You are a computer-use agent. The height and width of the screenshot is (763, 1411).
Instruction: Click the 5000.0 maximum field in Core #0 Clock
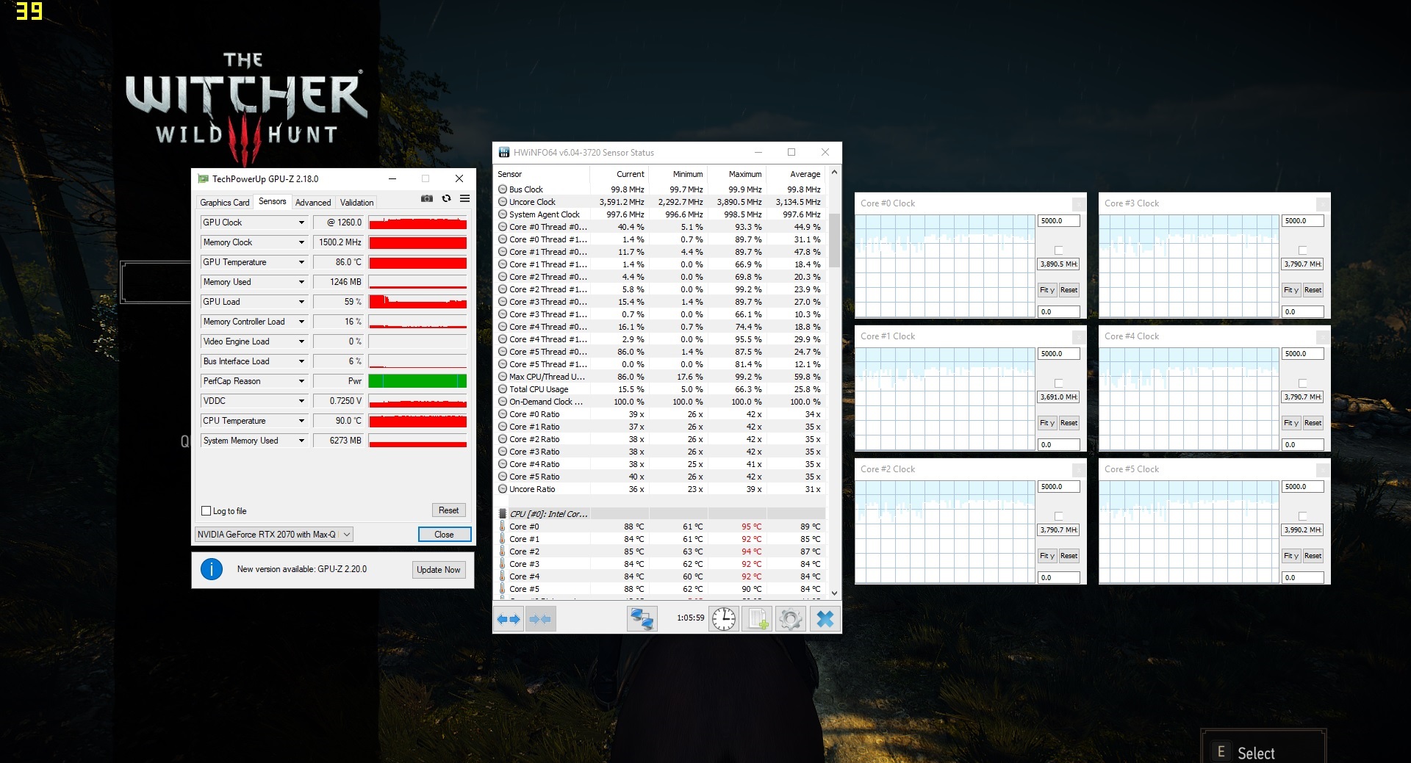pos(1059,221)
